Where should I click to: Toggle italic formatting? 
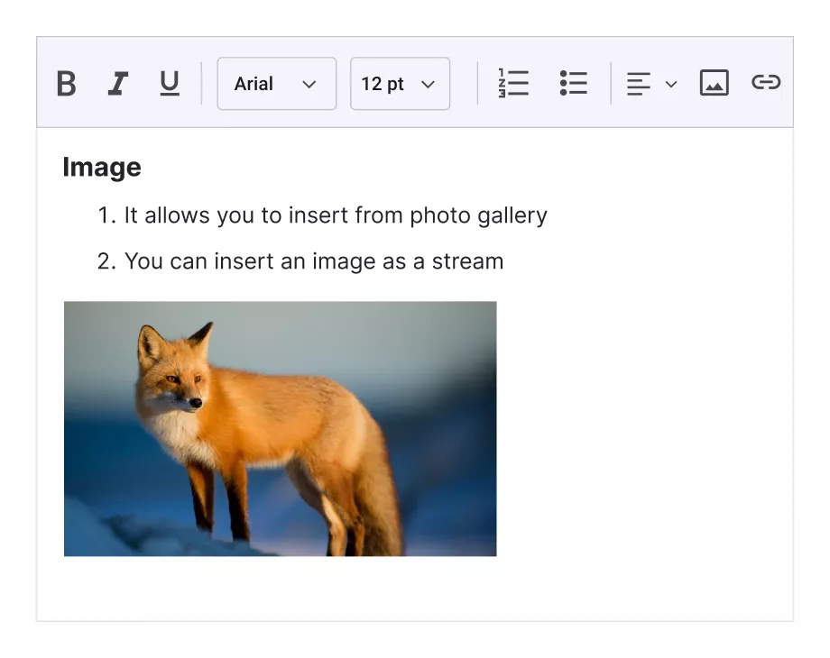pos(117,83)
